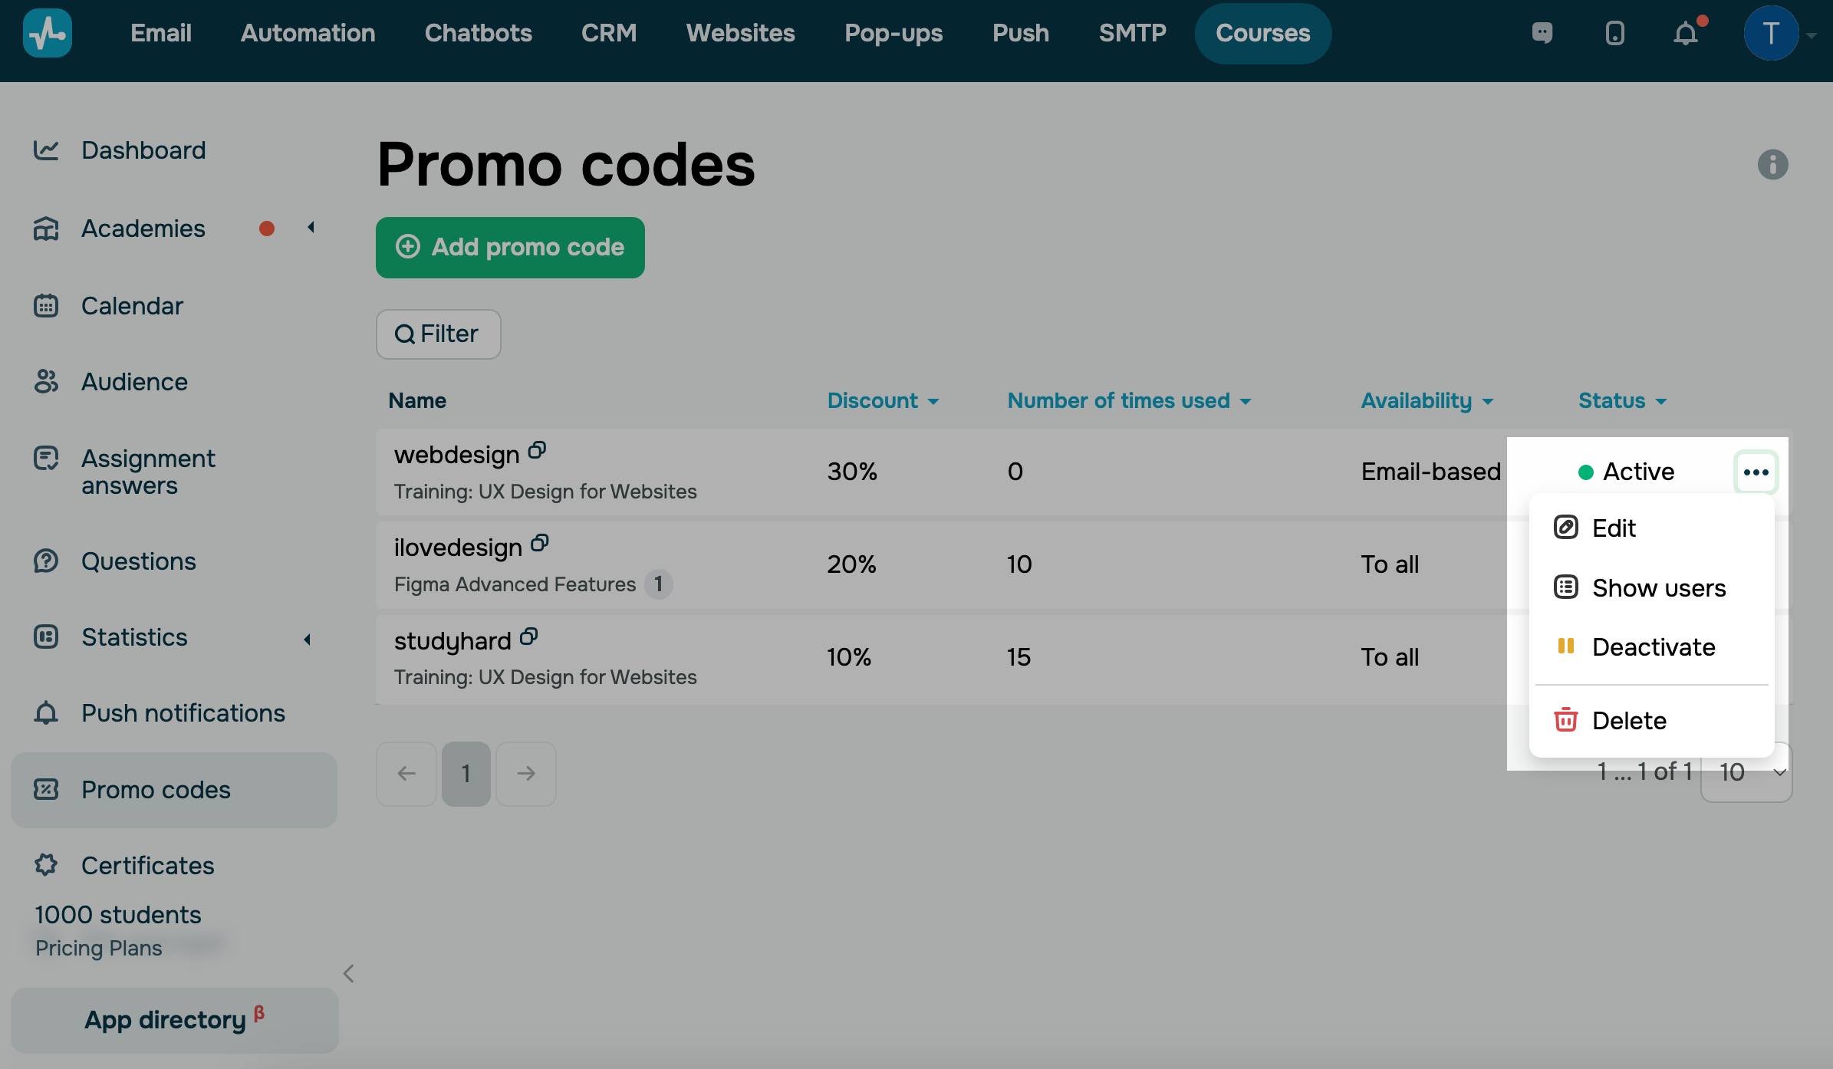
Task: Click the three-dots actions button
Action: (1756, 472)
